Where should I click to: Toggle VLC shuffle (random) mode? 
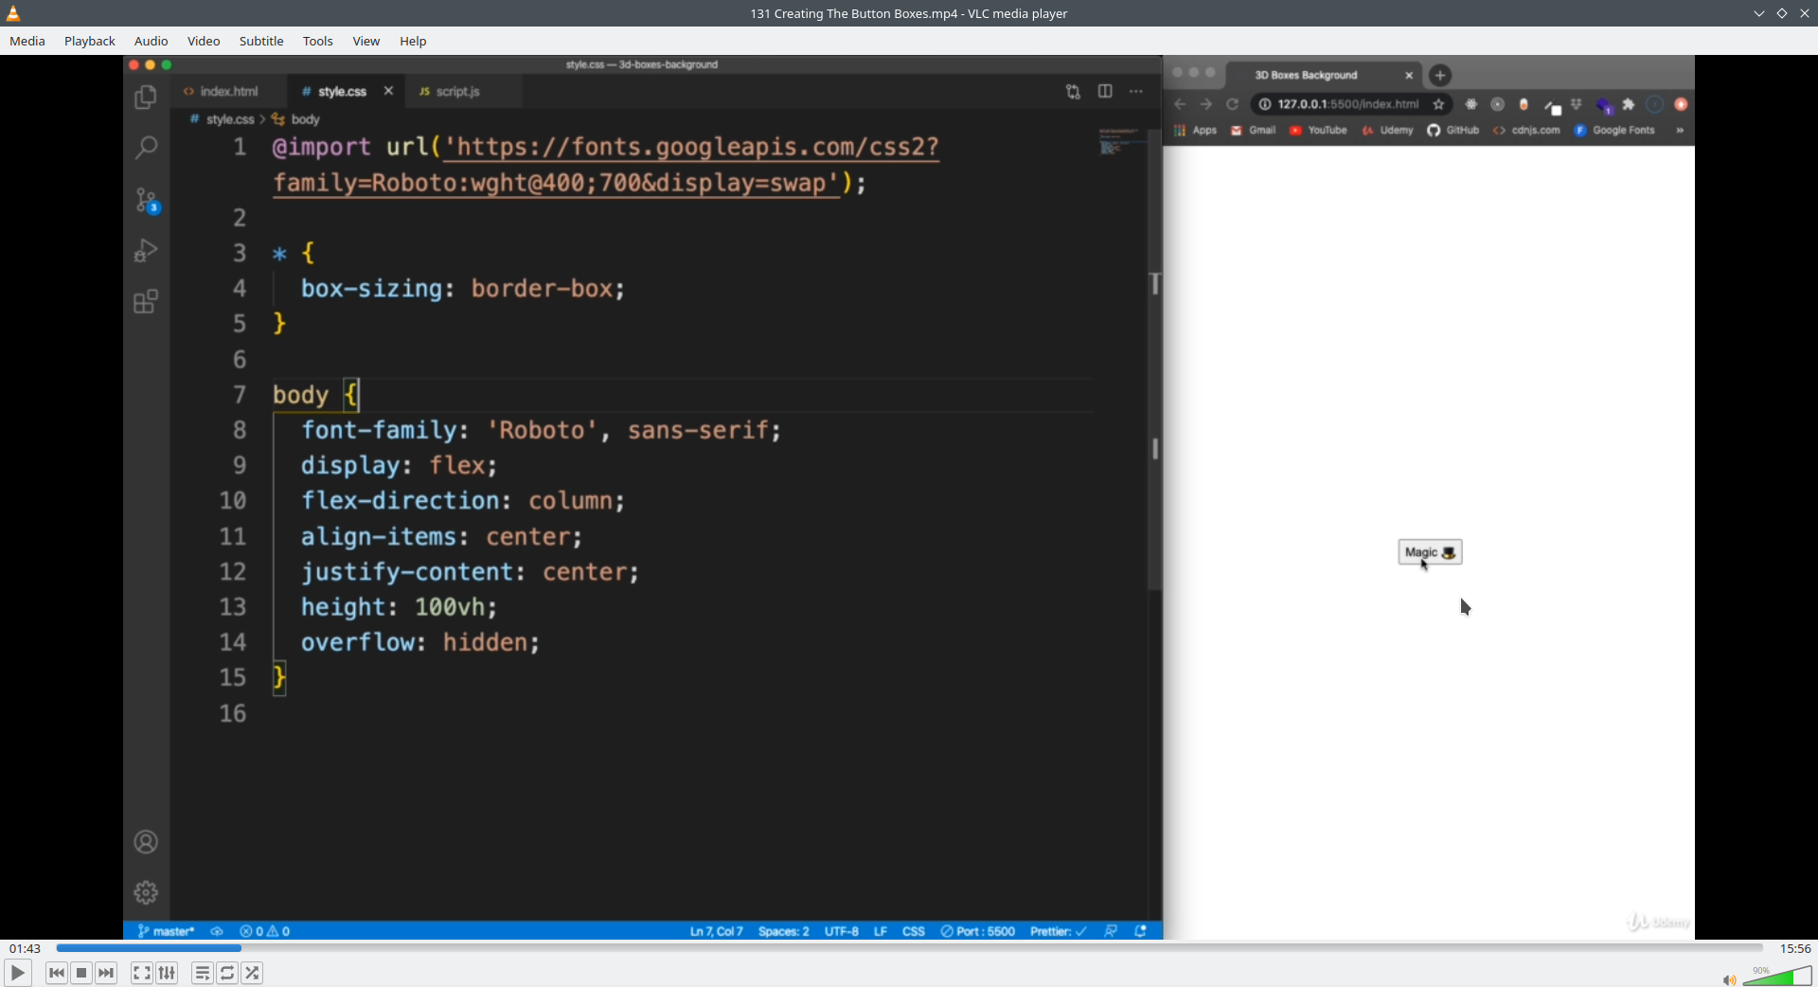coord(252,973)
